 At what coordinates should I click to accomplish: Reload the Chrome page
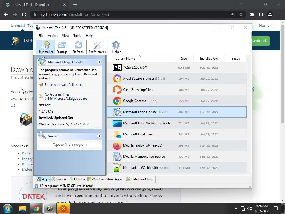tap(24, 14)
